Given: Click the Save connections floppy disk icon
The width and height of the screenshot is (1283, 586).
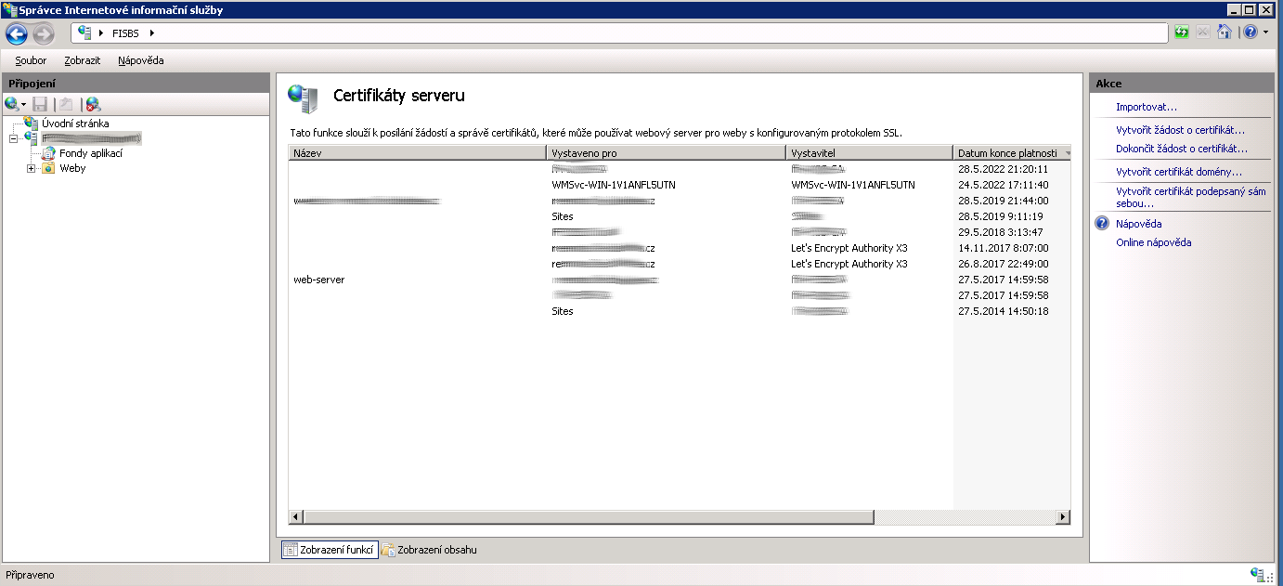Looking at the screenshot, I should click(x=40, y=104).
